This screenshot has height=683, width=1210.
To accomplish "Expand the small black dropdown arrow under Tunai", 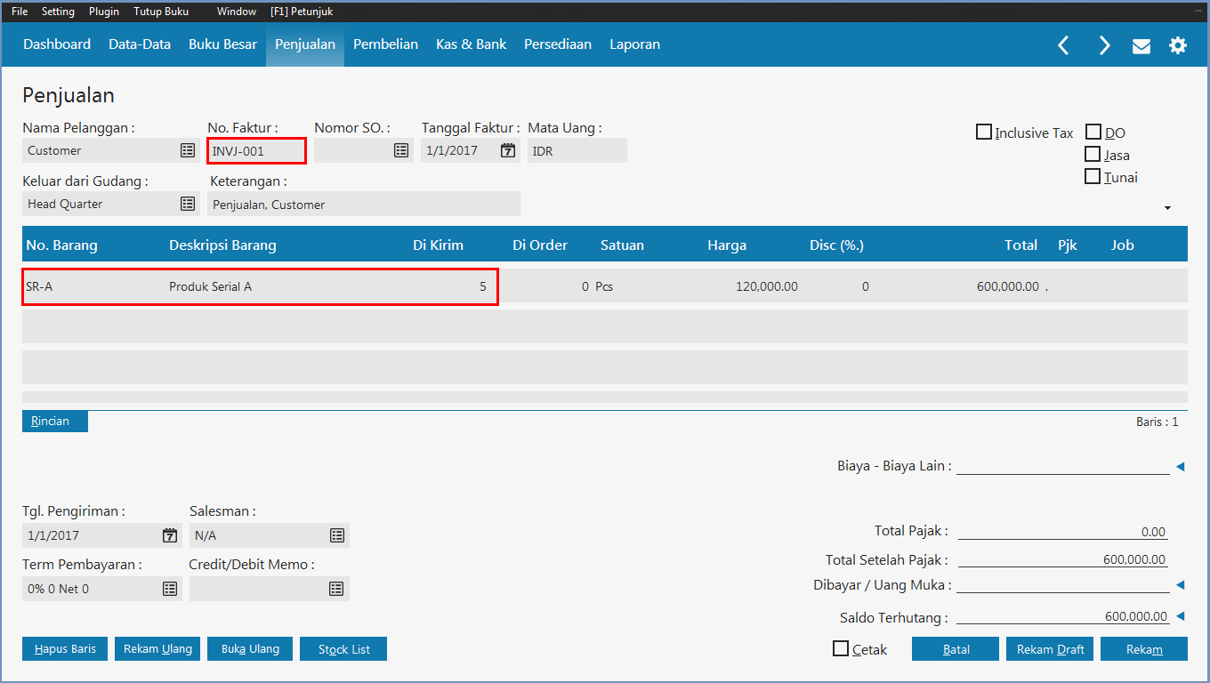I will pos(1168,208).
